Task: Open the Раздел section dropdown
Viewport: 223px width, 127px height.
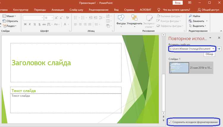Action: (x=10, y=26)
